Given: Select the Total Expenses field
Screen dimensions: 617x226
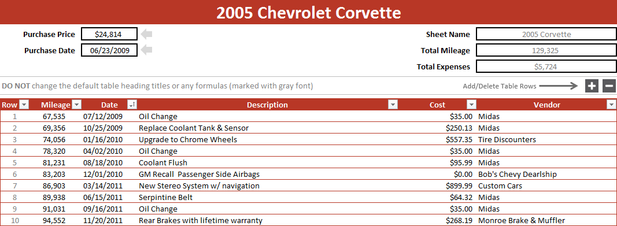Looking at the screenshot, I should coord(546,66).
